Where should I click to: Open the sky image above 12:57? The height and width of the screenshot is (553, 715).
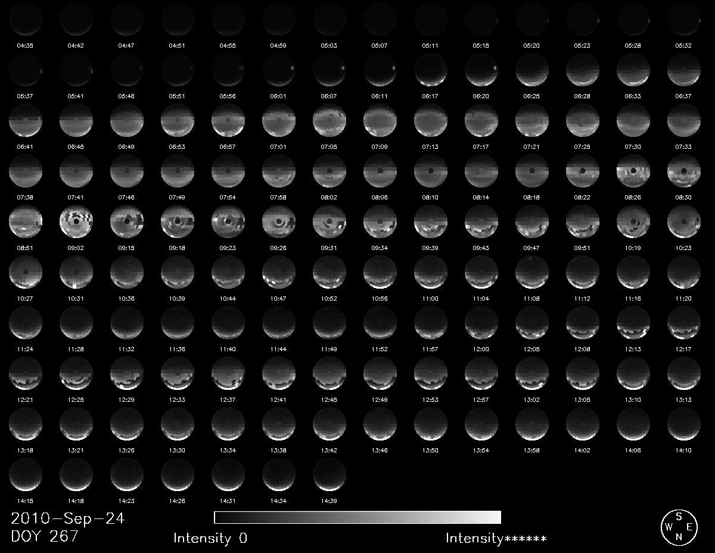481,374
